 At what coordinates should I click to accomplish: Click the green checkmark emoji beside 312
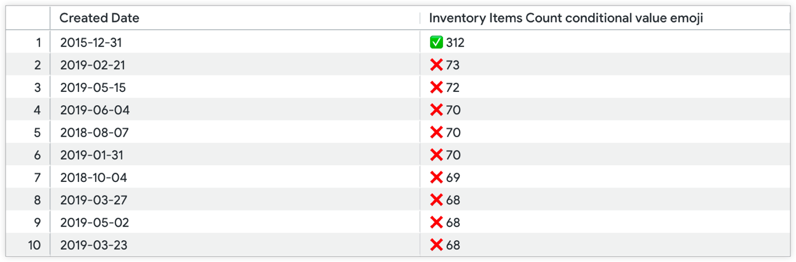pos(436,43)
